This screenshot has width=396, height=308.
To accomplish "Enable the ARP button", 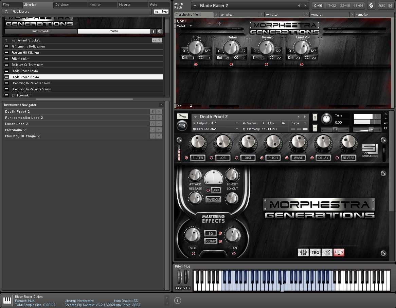I will [x=216, y=191].
